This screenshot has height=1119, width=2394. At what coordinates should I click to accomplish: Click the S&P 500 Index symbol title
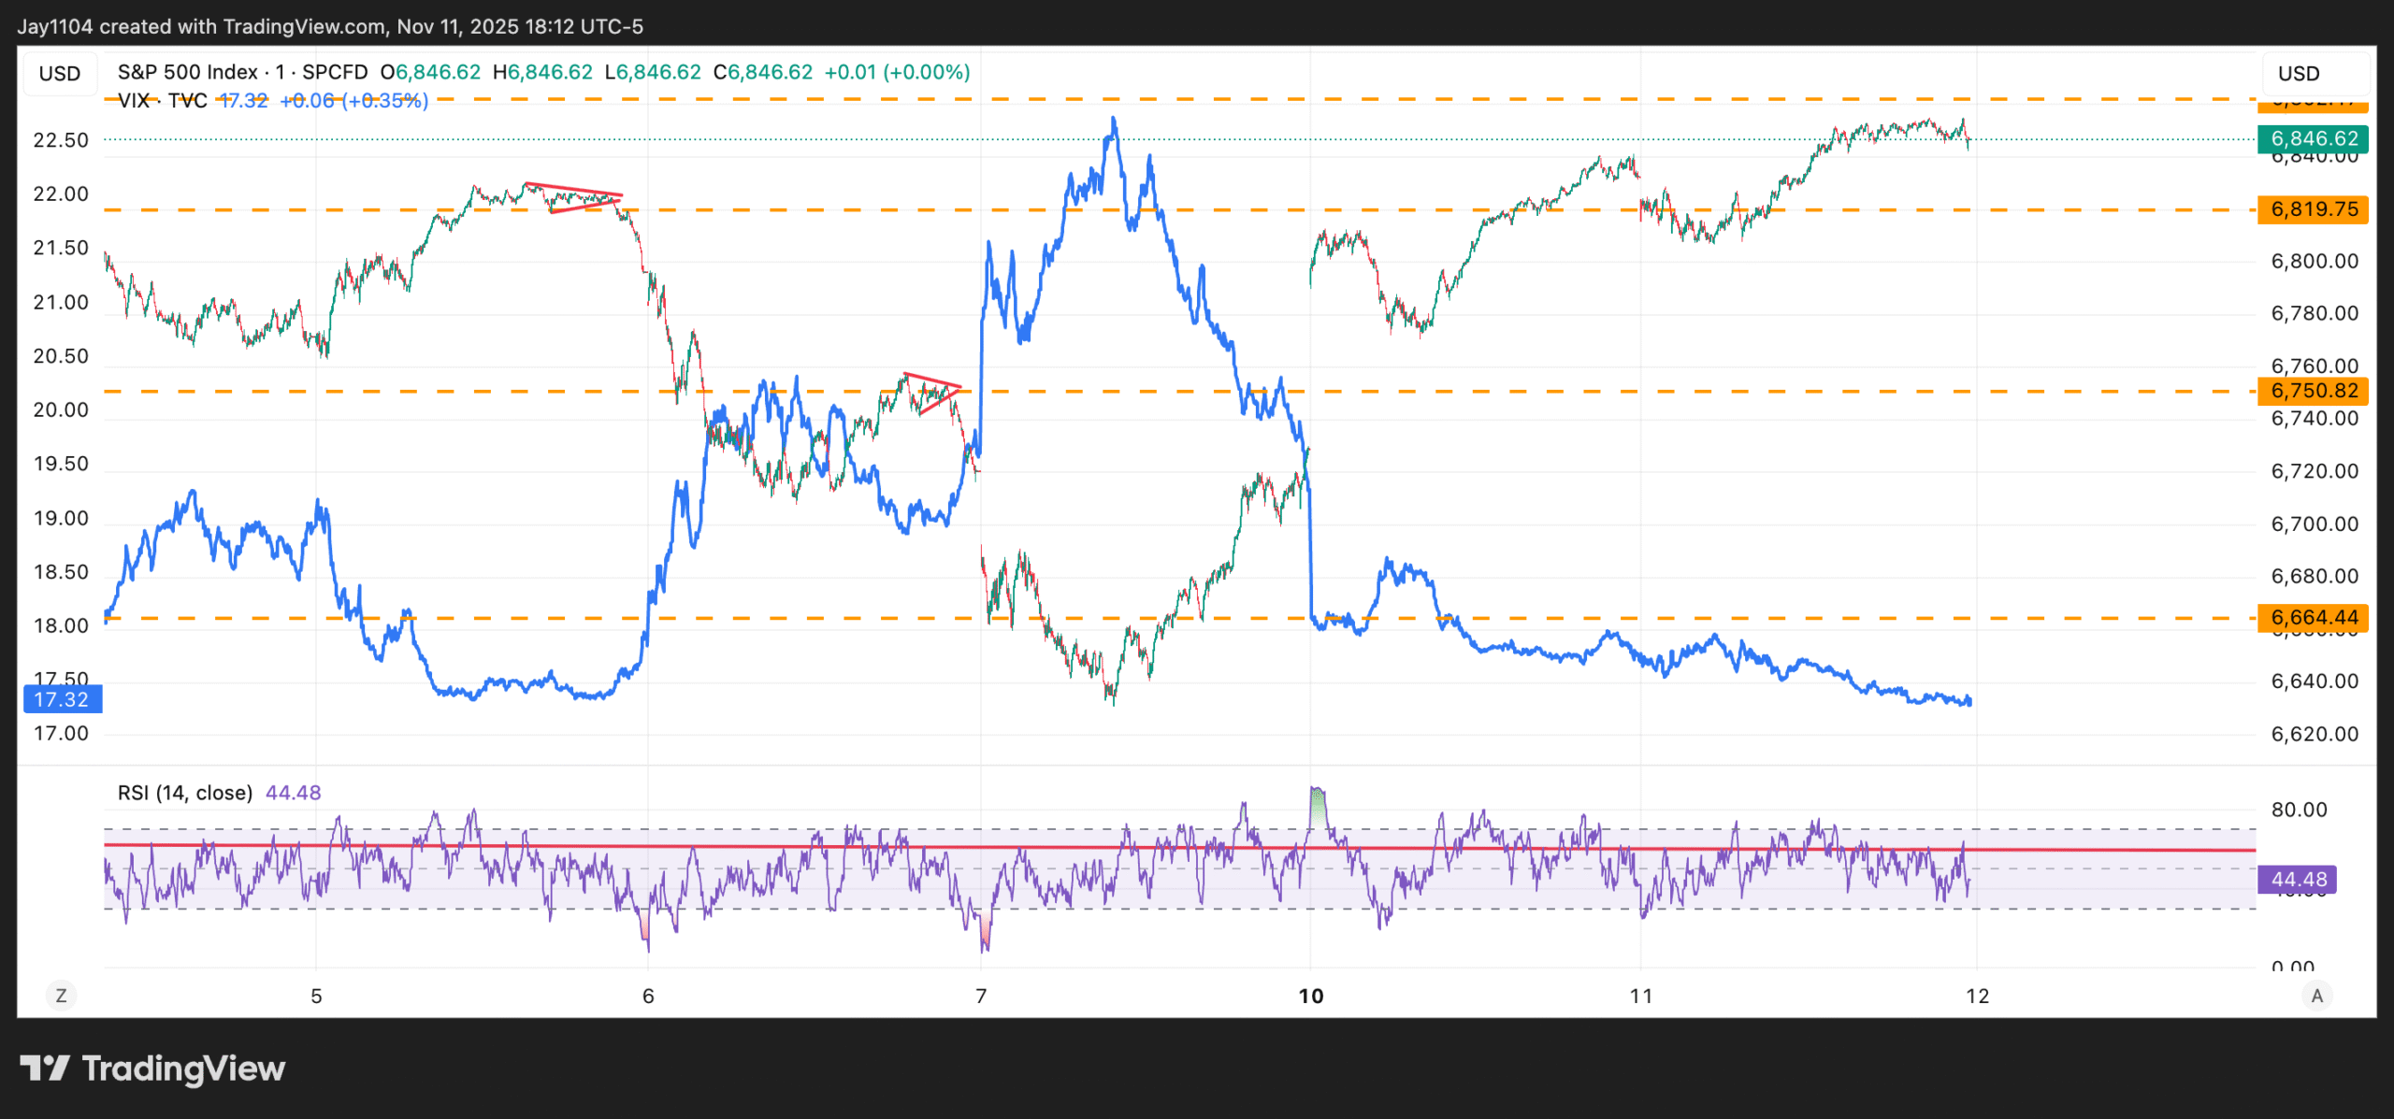(187, 72)
